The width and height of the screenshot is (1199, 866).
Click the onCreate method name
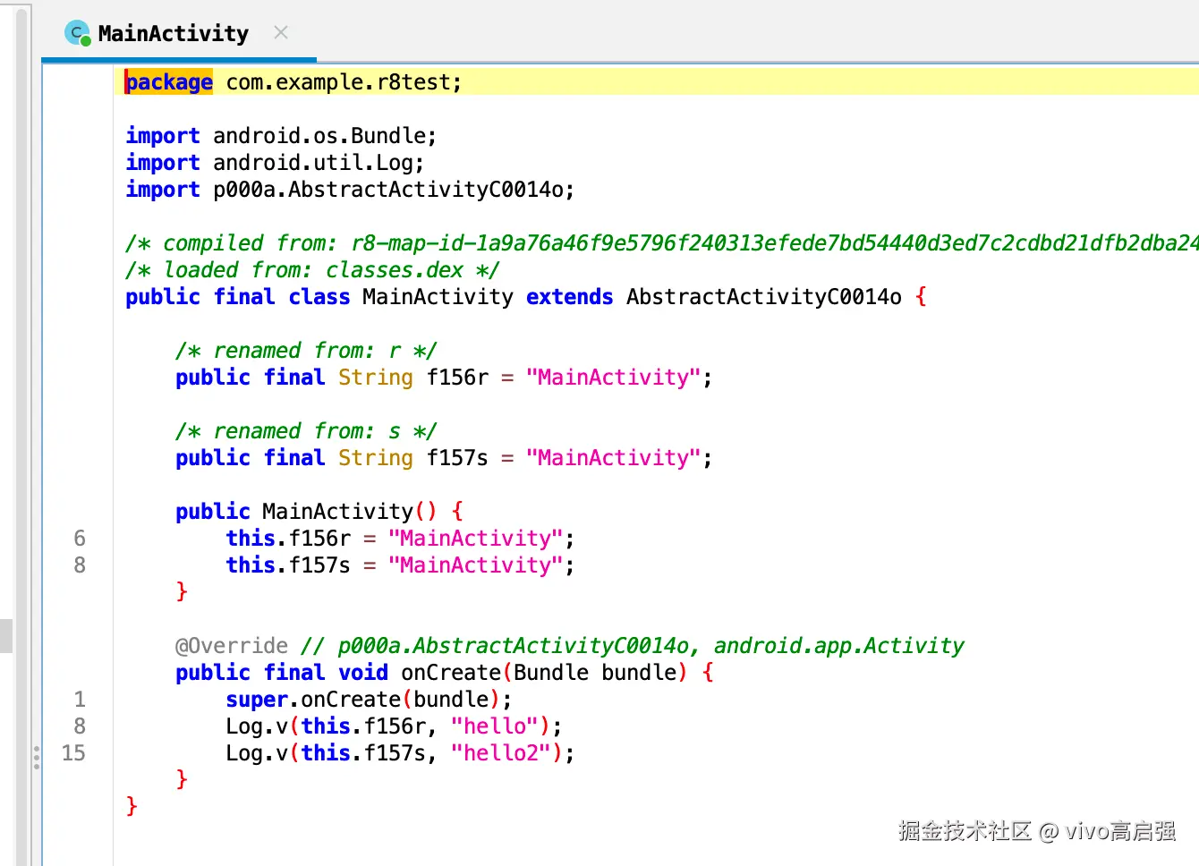(451, 672)
